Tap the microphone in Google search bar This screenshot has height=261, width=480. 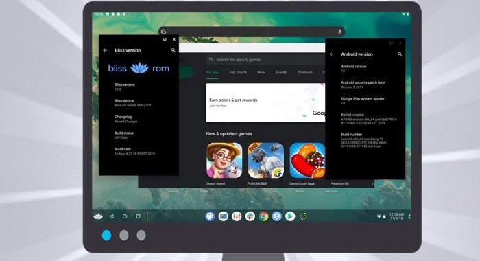pyautogui.click(x=340, y=32)
